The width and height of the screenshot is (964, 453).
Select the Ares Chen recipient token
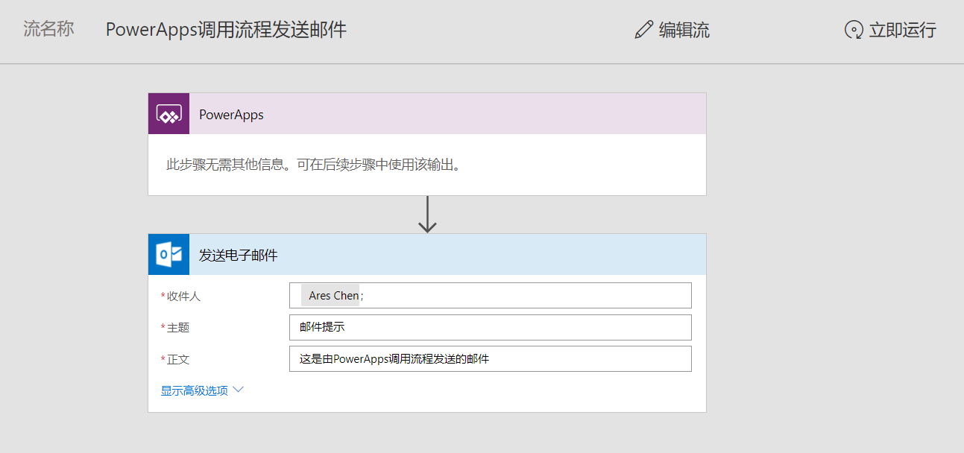[x=333, y=296]
